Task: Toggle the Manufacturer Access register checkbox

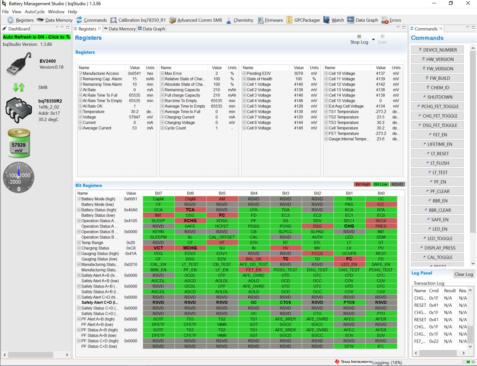Action: (80, 73)
